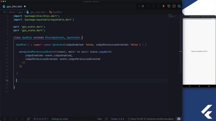216x121 pixels.
Task: Stop debugging with the red square
Action: (x=174, y=6)
